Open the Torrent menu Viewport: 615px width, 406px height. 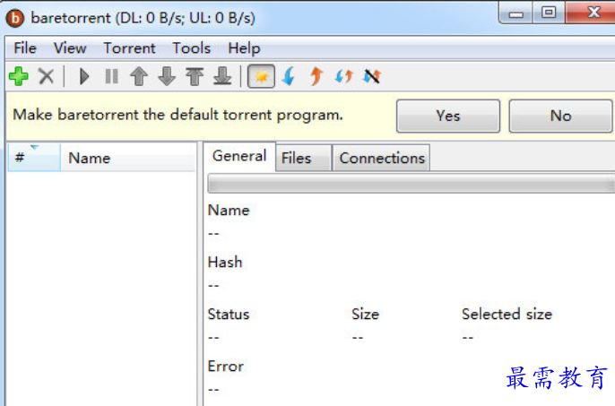point(129,48)
